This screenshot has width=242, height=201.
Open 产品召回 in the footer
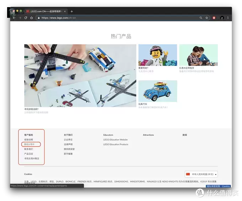pos(28,154)
